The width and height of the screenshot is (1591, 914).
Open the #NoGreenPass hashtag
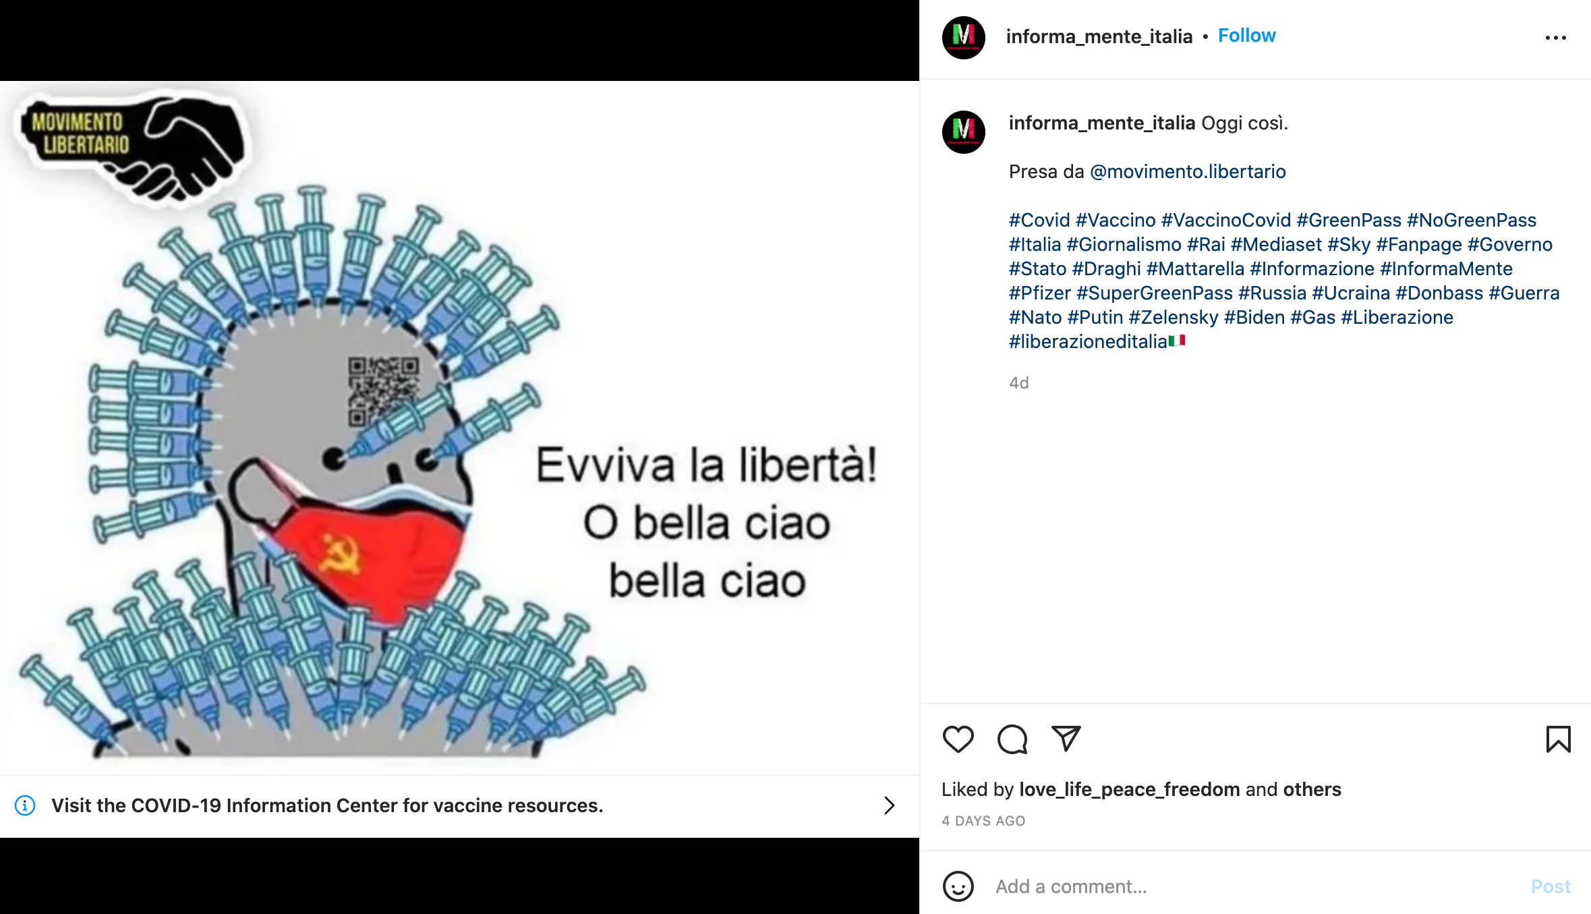1472,220
